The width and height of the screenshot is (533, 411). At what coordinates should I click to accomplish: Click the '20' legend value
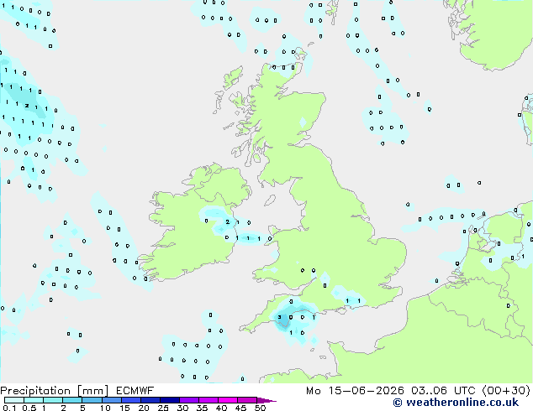coord(144,408)
